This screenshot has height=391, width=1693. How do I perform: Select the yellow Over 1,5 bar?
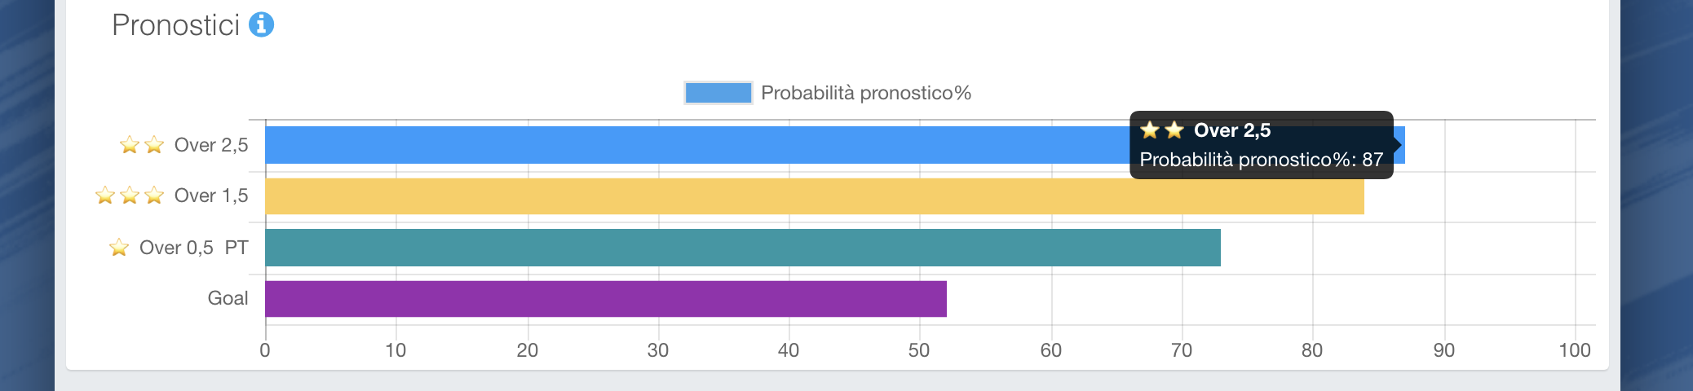[x=814, y=196]
